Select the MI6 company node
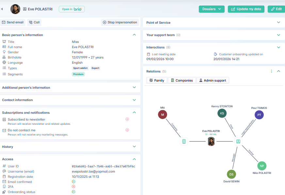The width and height of the screenshot is (285, 195). tap(162, 114)
